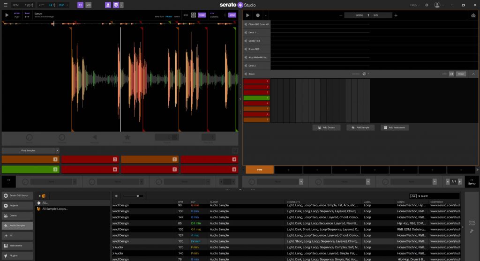Toggle the sample trigger mode arrows icon
Viewport: 480px width, 261px height.
coord(27,15)
